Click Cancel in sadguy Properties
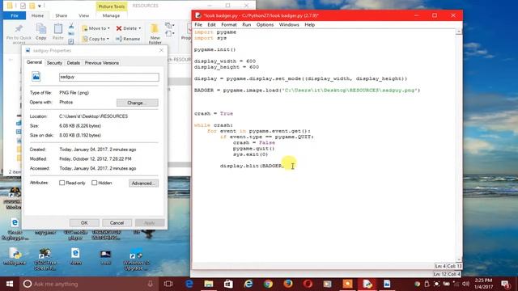Image resolution: width=518 pixels, height=291 pixels. pyautogui.click(x=117, y=223)
